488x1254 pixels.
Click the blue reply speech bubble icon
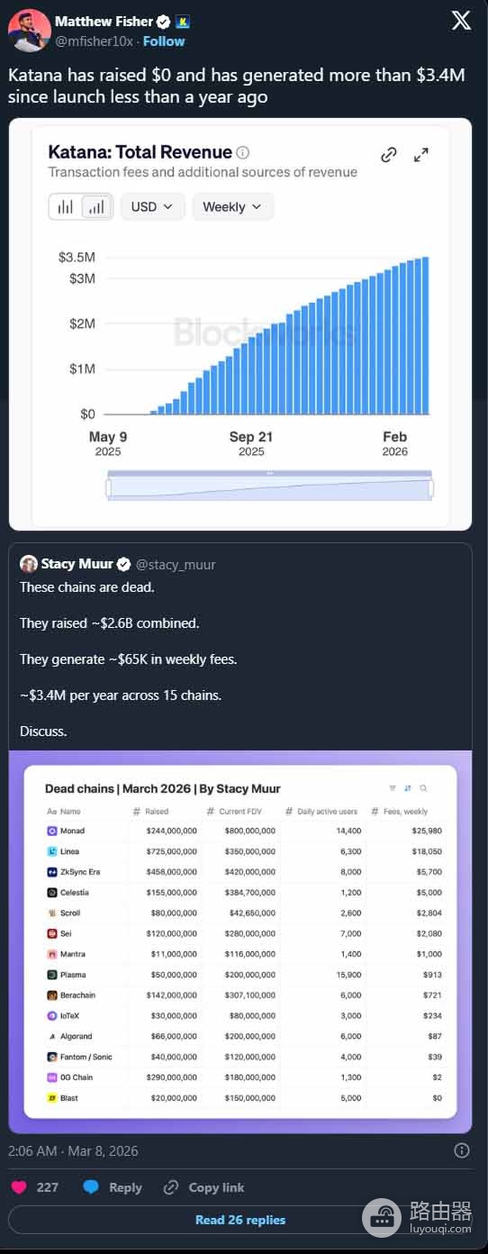[x=91, y=1187]
